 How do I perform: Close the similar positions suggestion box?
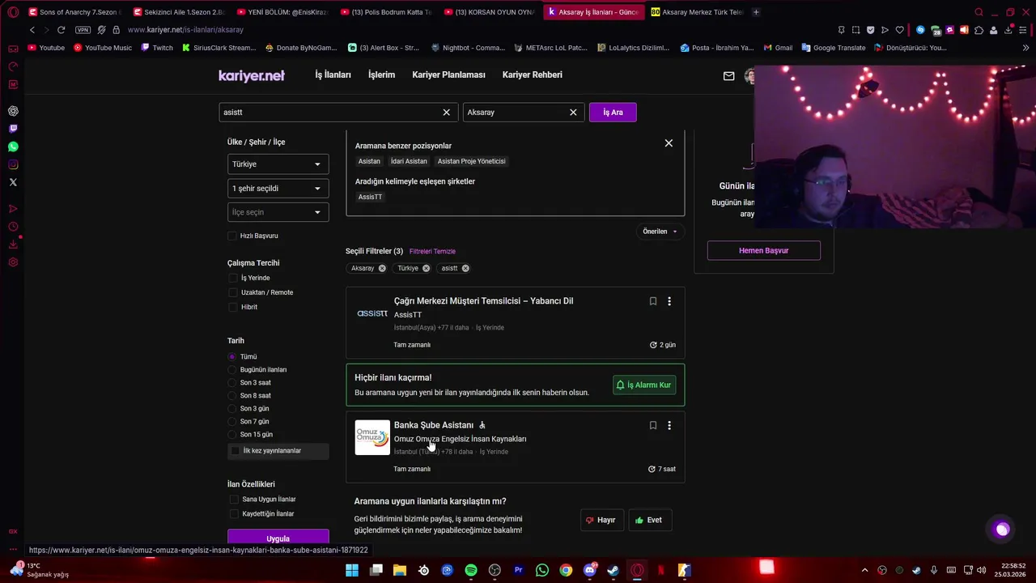669,143
